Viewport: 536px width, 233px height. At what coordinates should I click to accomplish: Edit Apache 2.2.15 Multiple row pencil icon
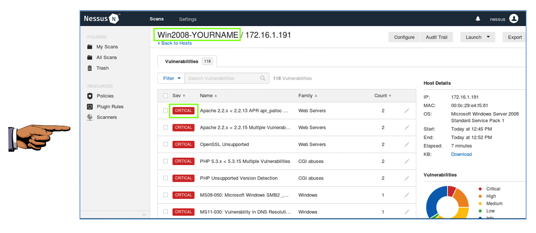click(x=406, y=127)
